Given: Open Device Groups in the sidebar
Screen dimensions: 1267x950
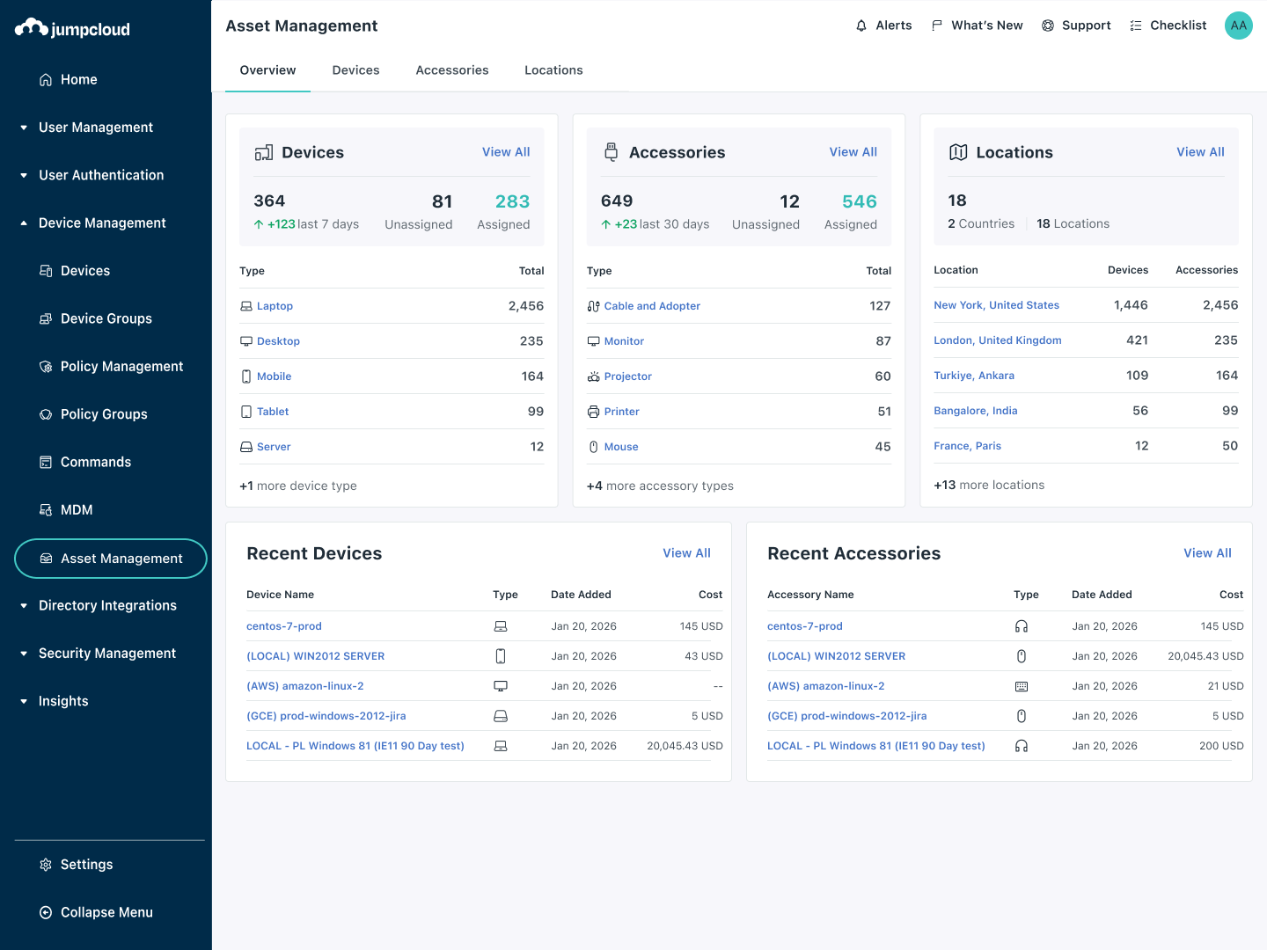Looking at the screenshot, I should (106, 318).
